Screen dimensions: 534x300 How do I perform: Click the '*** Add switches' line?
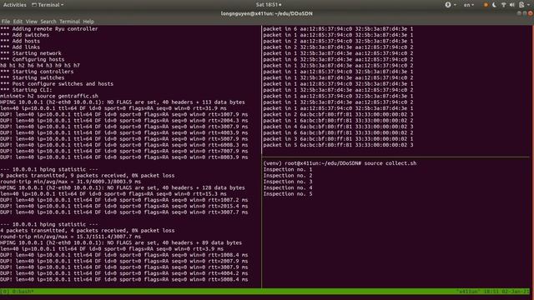[x=24, y=35]
